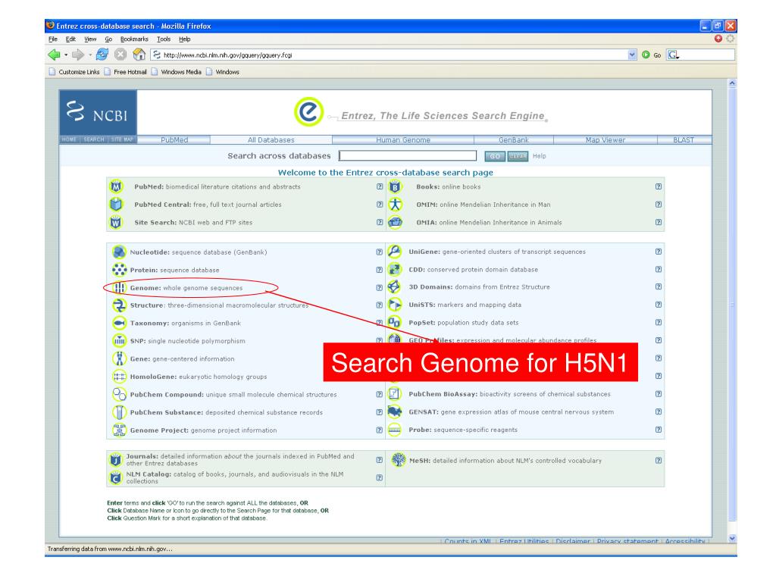Click the MeSH tree icon
This screenshot has width=776, height=582.
(399, 460)
